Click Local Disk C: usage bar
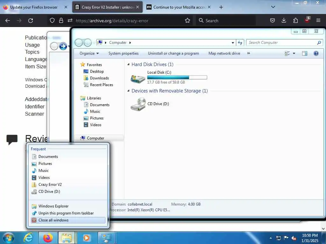The width and height of the screenshot is (326, 244). tap(177, 78)
